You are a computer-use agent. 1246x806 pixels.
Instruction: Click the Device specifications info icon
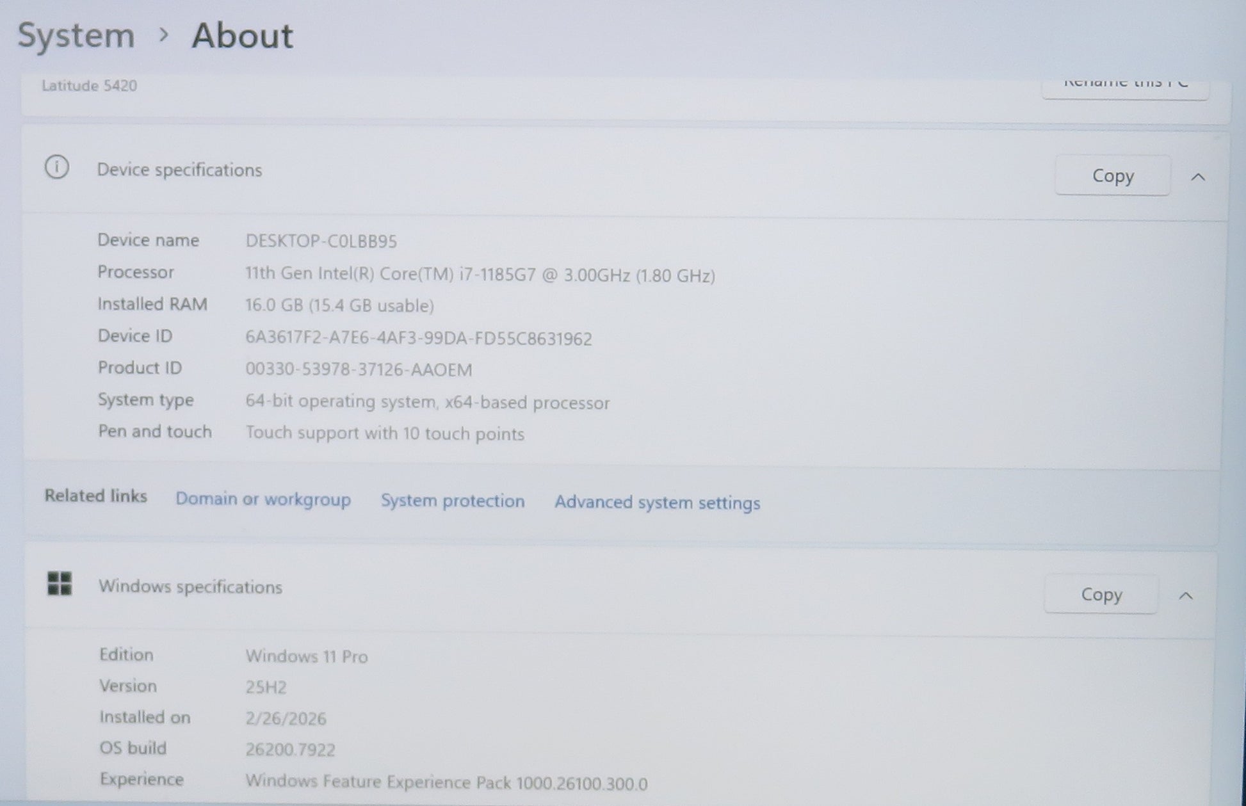(x=57, y=168)
